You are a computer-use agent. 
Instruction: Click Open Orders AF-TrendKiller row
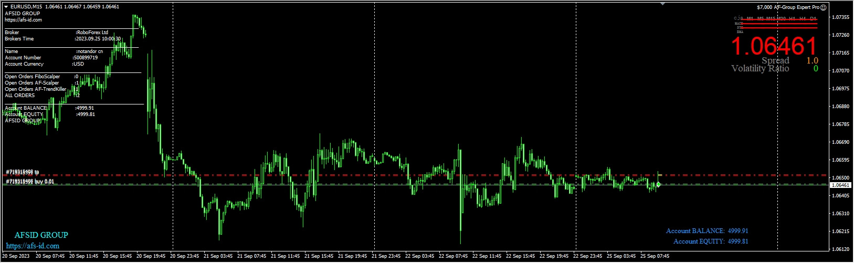[x=41, y=89]
